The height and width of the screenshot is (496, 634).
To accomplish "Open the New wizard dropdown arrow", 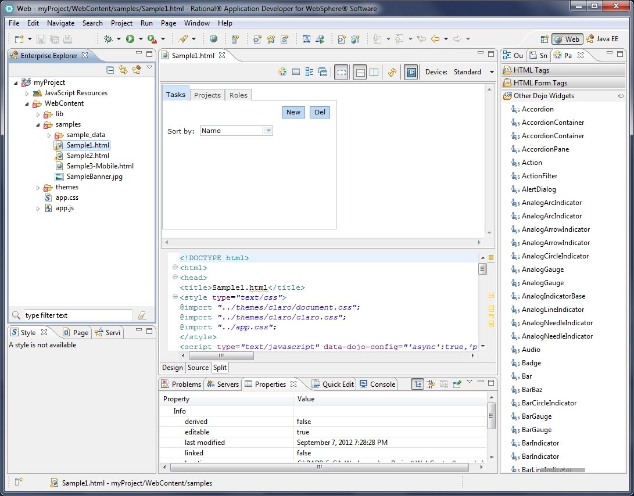I will [x=30, y=39].
